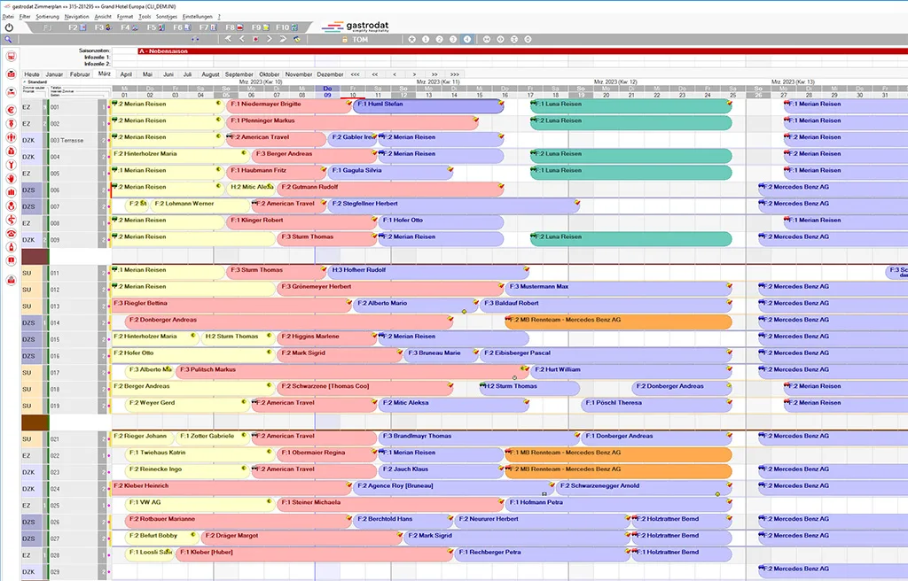Switch to view preset circle 3
This screenshot has height=581, width=908.
453,39
